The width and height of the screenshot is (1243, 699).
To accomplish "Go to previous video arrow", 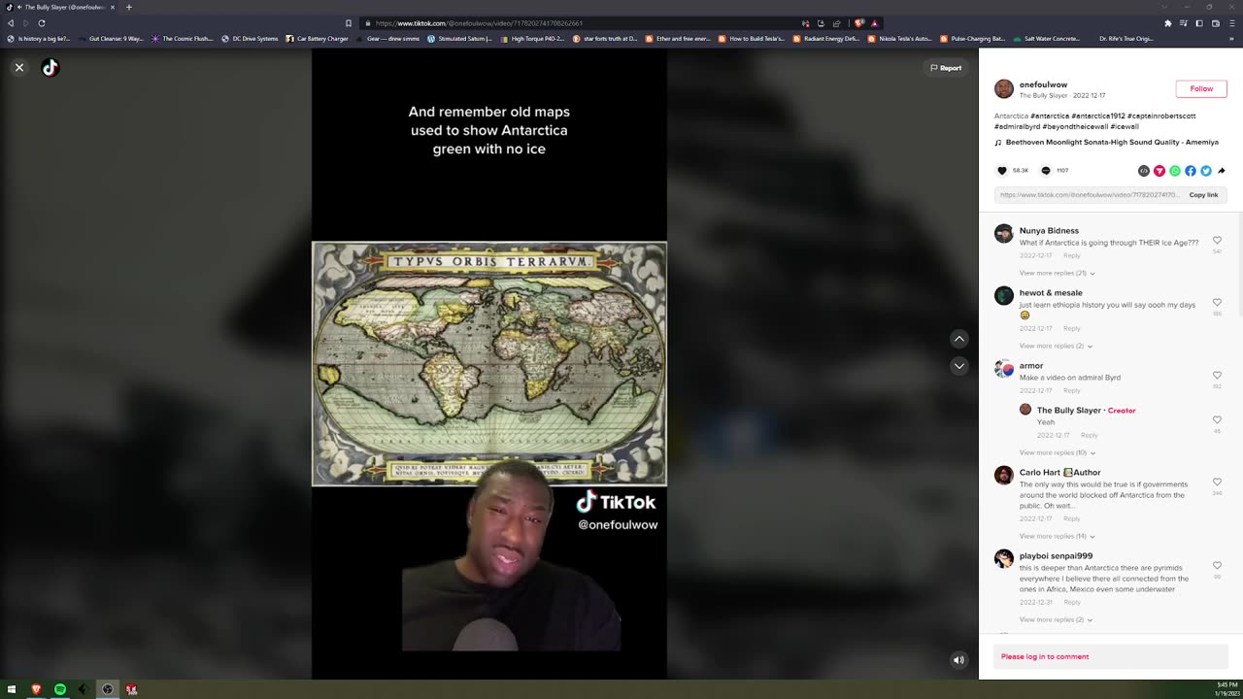I will click(958, 339).
